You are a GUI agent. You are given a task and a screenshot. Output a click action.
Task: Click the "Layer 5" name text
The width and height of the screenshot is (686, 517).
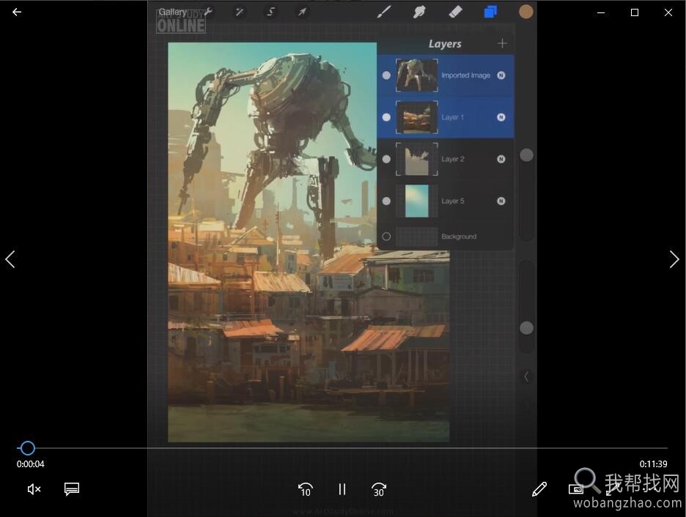coord(453,201)
